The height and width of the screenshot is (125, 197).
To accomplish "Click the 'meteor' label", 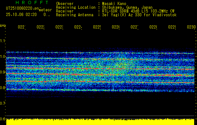I will (45, 10).
